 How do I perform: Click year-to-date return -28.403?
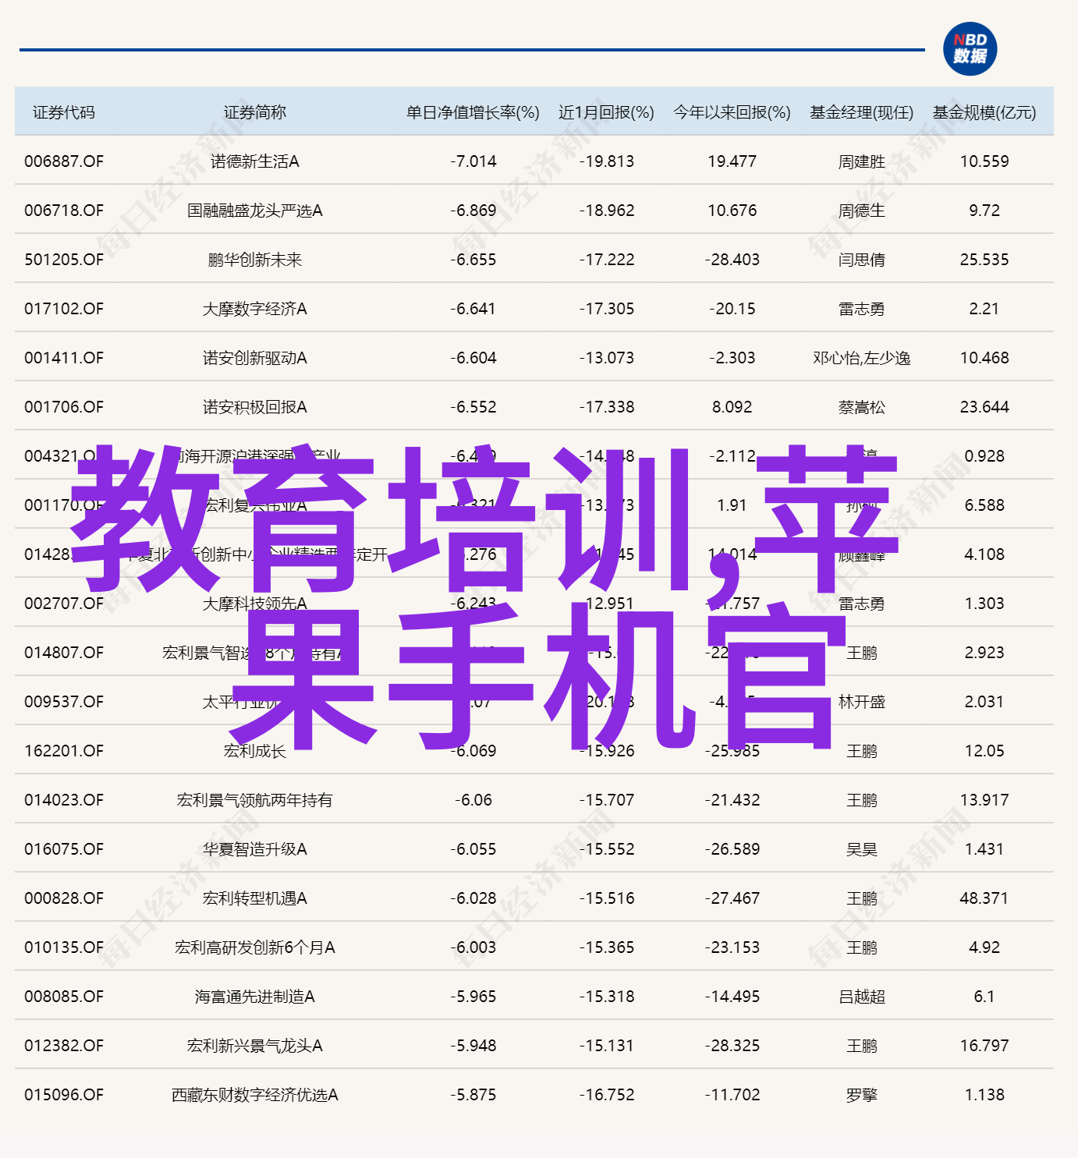coord(732,260)
